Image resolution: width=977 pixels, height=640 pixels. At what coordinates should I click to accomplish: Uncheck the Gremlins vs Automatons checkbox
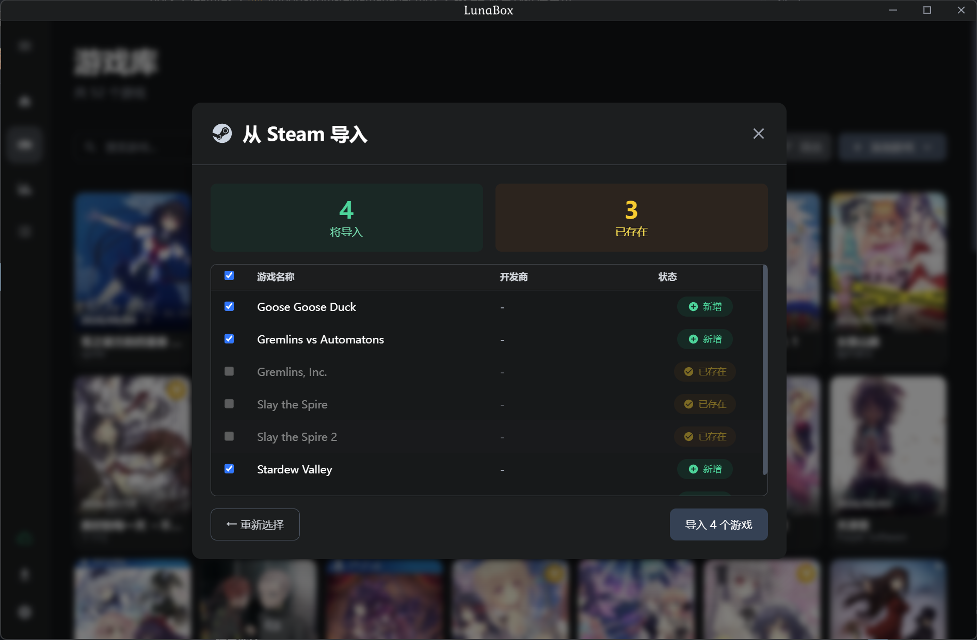point(229,339)
